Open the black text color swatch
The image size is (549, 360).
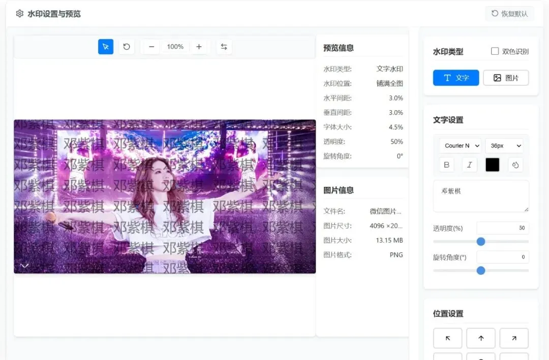point(492,165)
